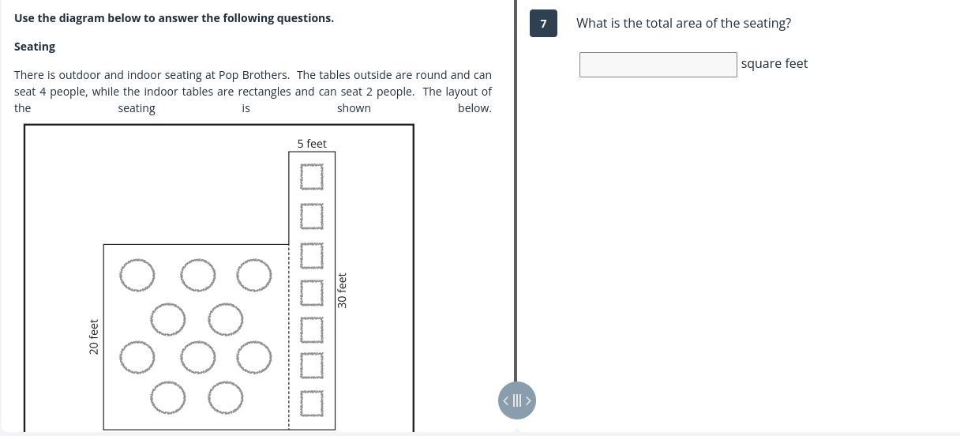Click the "square feet" unit label
960x436 pixels.
(774, 64)
